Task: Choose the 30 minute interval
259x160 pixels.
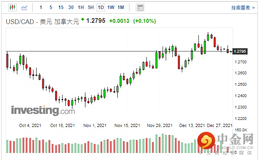Action: [71, 7]
